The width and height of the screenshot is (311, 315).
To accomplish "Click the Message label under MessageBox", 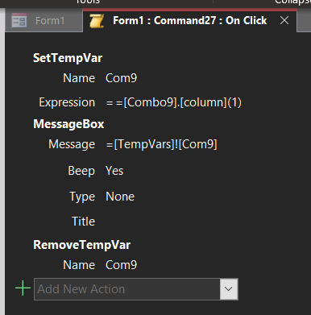I will [72, 144].
